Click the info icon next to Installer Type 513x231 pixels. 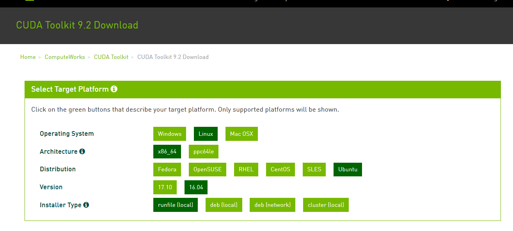pos(86,205)
